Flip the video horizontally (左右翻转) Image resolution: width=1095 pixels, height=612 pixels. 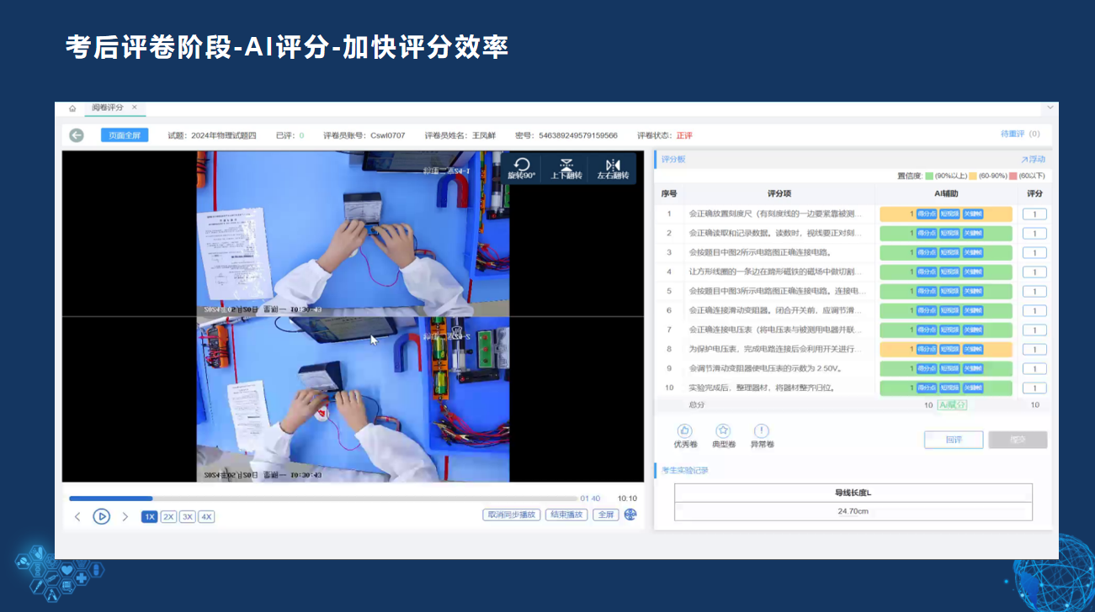coord(613,166)
